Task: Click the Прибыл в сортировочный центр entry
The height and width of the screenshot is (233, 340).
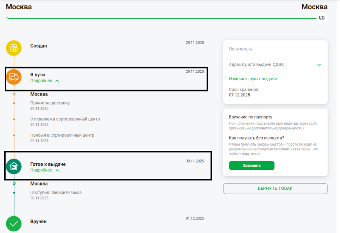Action: 62,135
